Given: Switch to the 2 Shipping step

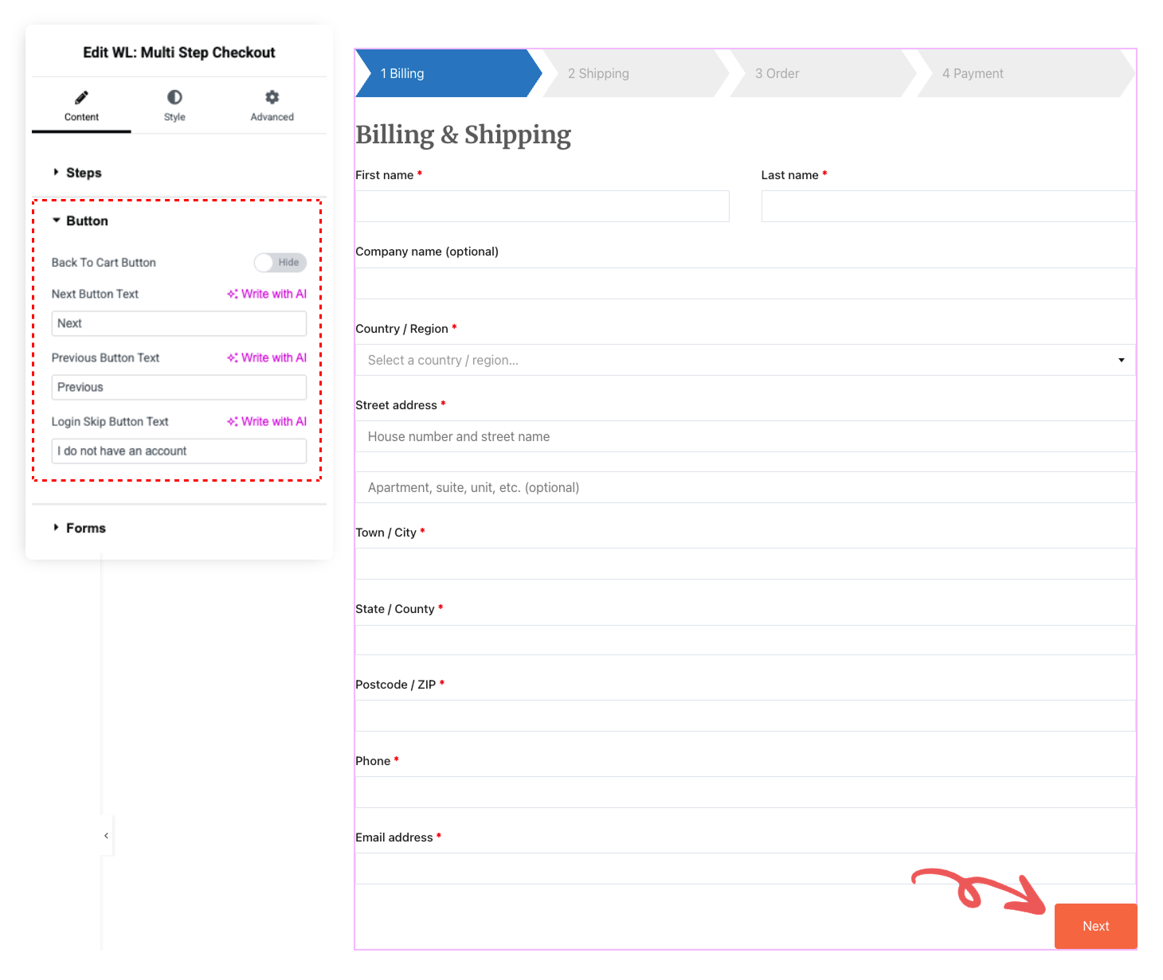Looking at the screenshot, I should pyautogui.click(x=598, y=72).
